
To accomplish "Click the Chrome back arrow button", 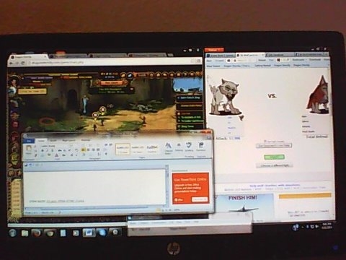I will point(11,63).
